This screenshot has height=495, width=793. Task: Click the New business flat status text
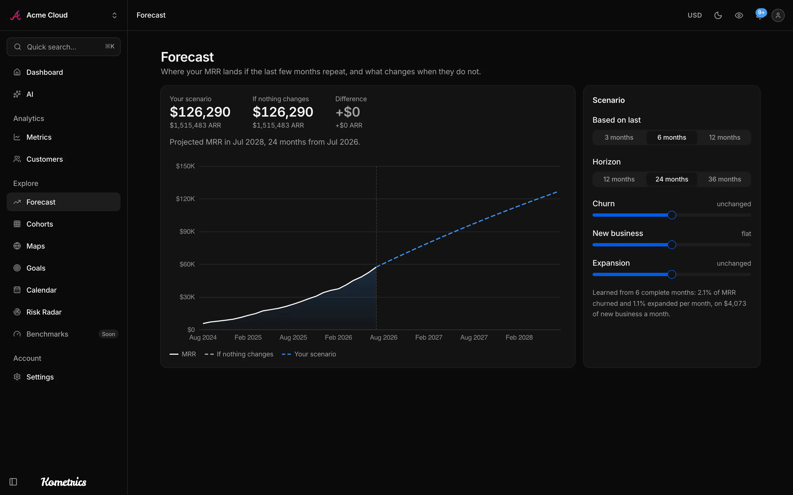(746, 233)
